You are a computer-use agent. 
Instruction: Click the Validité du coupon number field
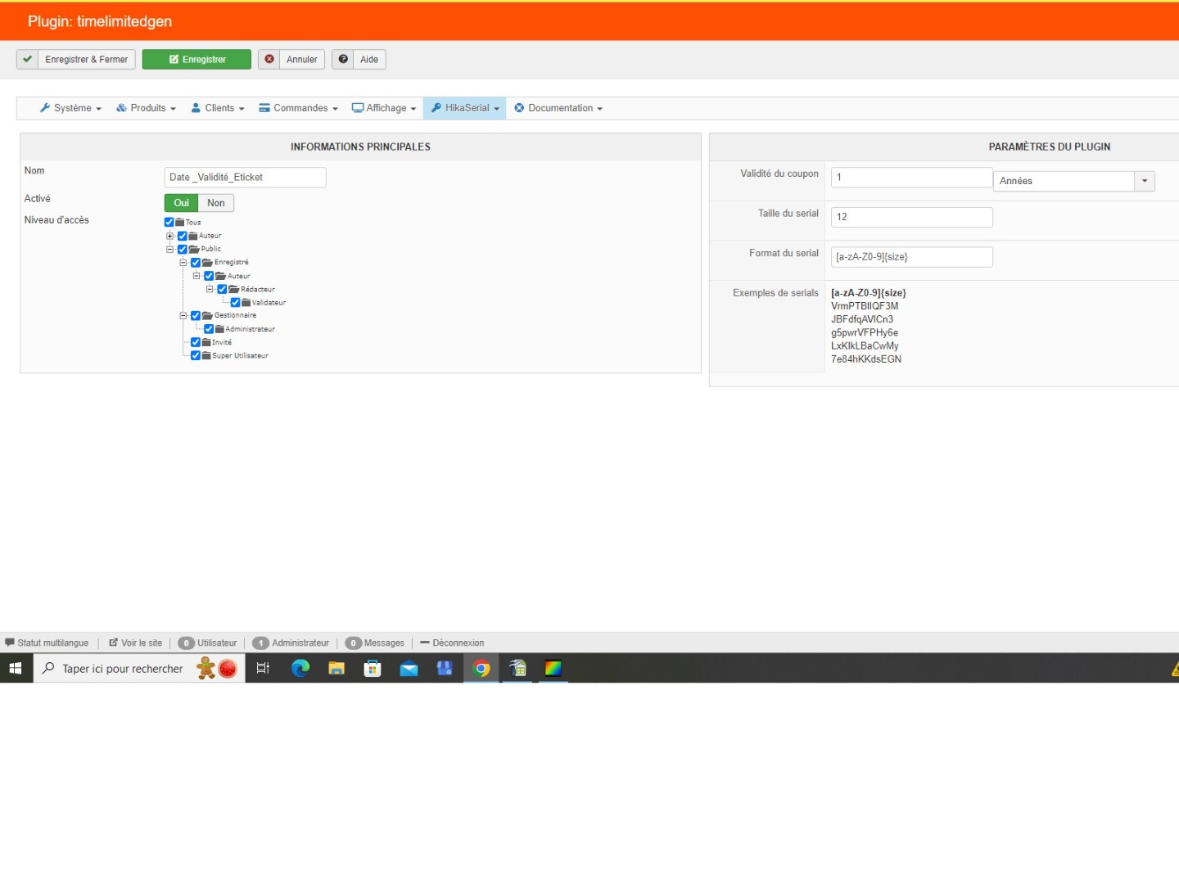(911, 178)
